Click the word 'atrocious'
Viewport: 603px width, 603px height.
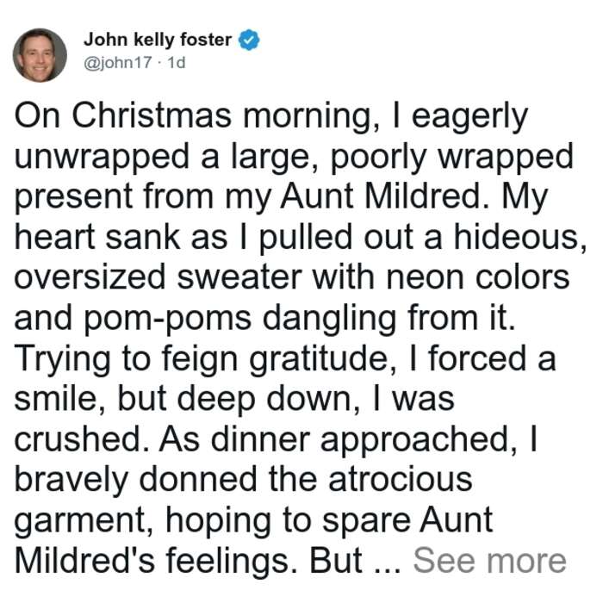401,480
